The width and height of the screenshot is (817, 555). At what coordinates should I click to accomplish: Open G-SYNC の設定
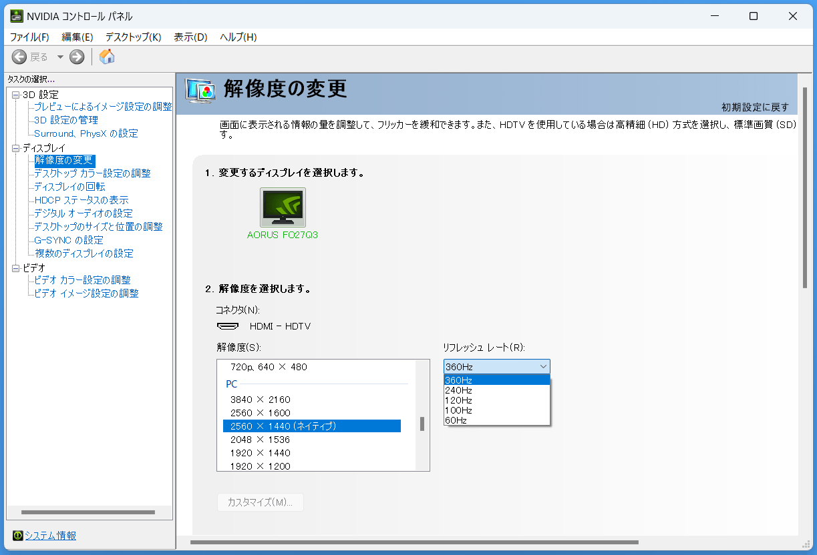click(x=69, y=240)
